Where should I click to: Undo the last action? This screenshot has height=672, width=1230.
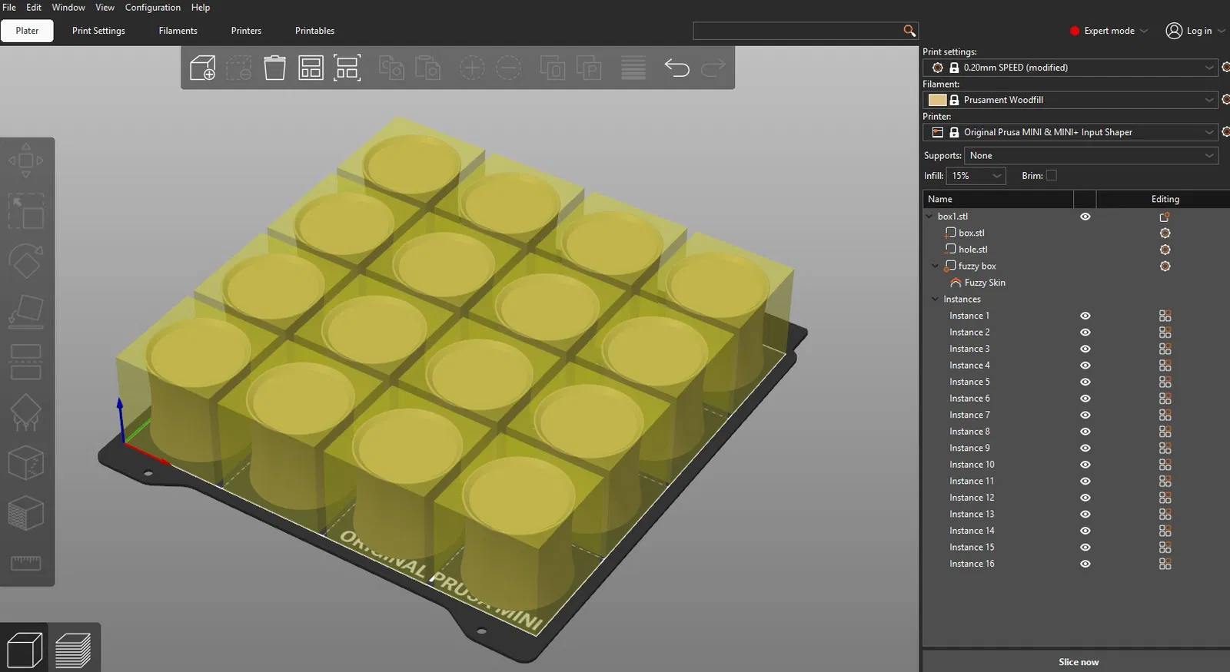[677, 68]
